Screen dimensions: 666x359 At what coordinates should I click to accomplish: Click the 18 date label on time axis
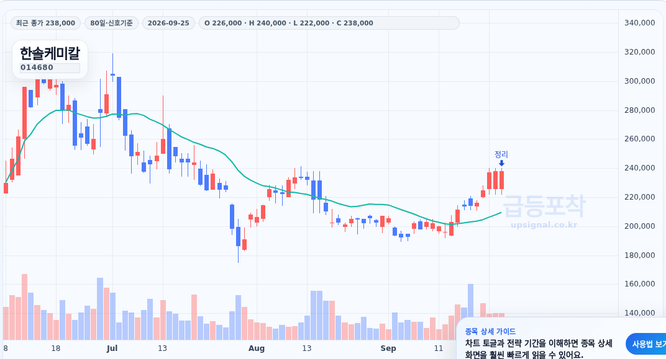pos(56,348)
